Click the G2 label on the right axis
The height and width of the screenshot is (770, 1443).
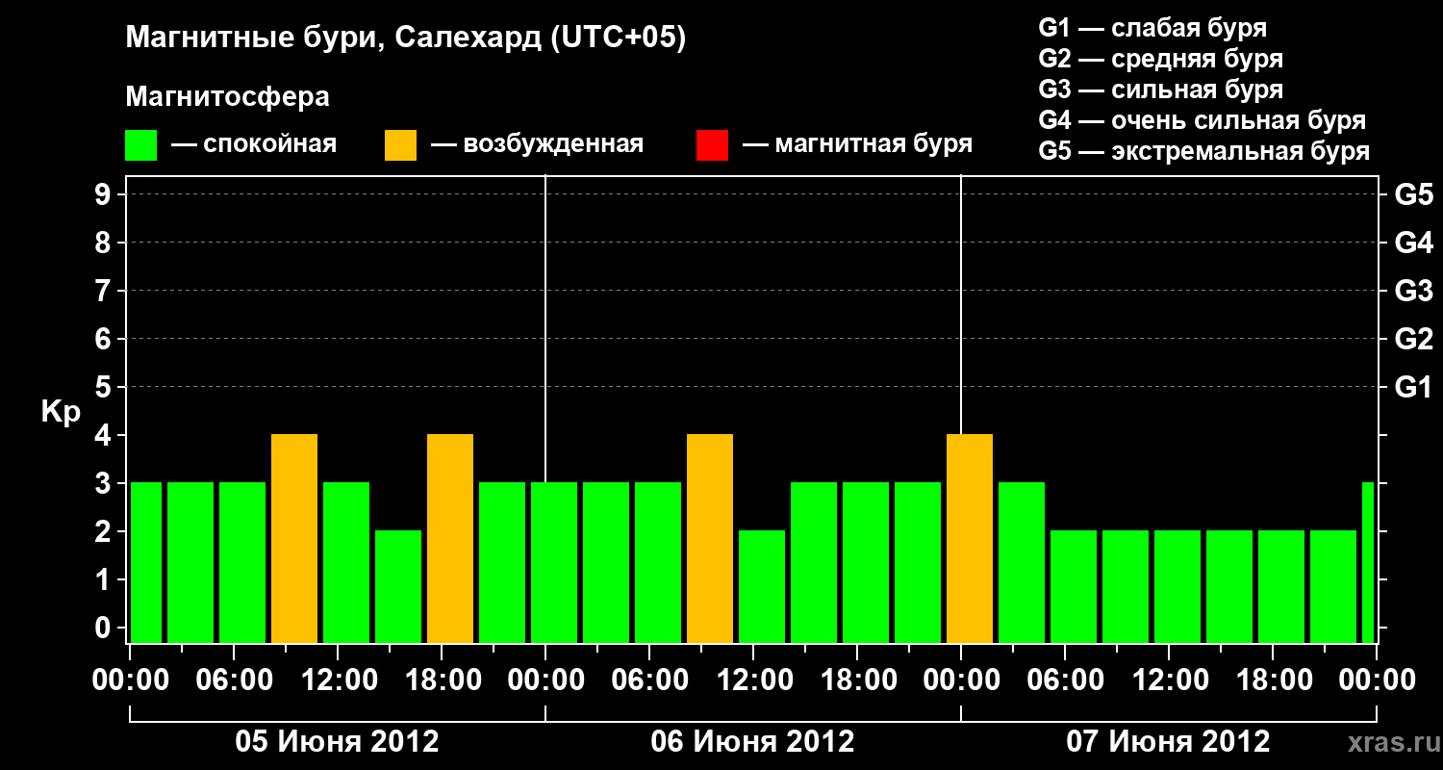[1413, 339]
